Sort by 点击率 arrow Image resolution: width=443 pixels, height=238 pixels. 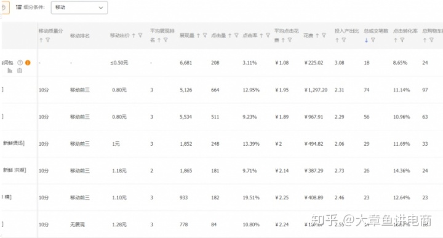pos(261,36)
